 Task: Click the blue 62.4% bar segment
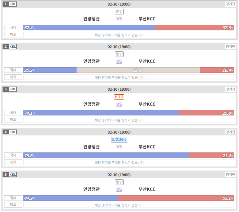tap(89, 28)
